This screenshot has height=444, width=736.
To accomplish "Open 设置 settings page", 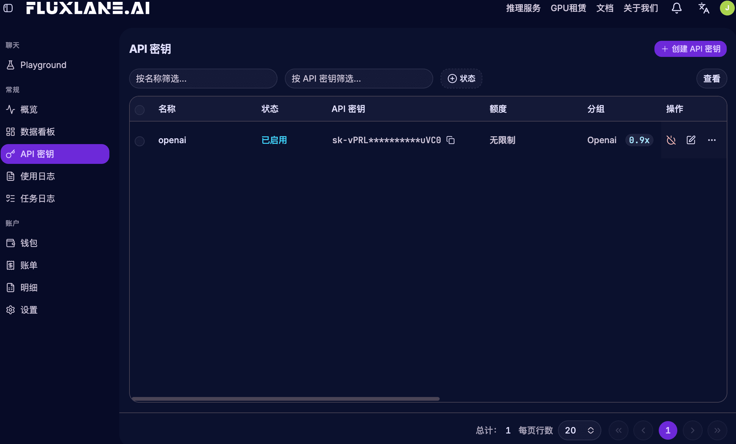I will pos(55,310).
